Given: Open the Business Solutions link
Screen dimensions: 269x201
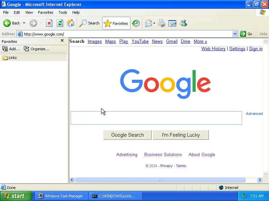Looking at the screenshot, I should coord(163,154).
